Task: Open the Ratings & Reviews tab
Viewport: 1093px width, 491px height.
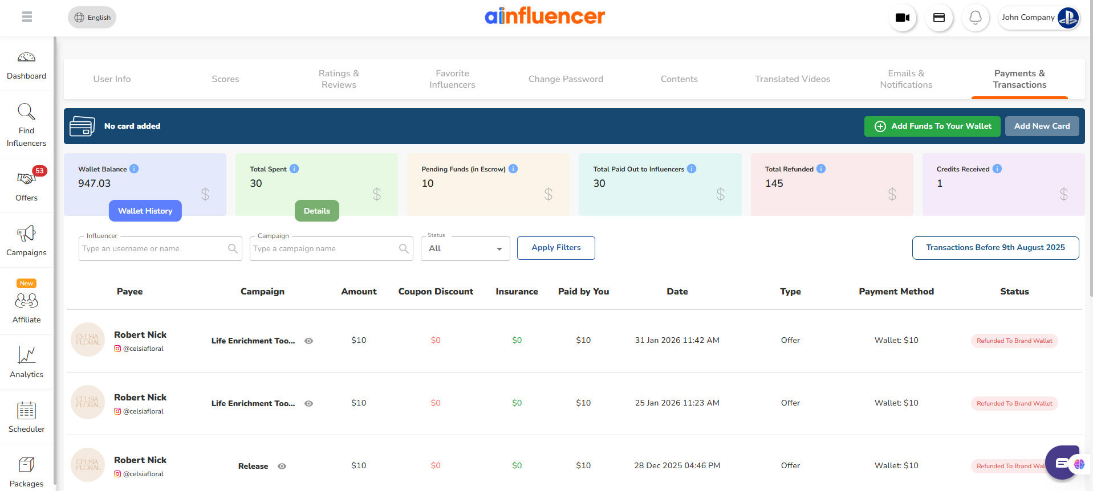Action: coord(339,79)
